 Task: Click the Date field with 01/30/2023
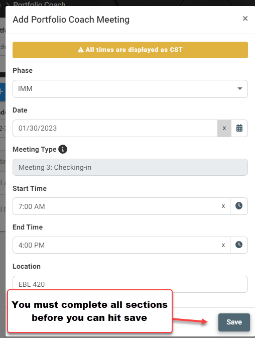pos(115,128)
